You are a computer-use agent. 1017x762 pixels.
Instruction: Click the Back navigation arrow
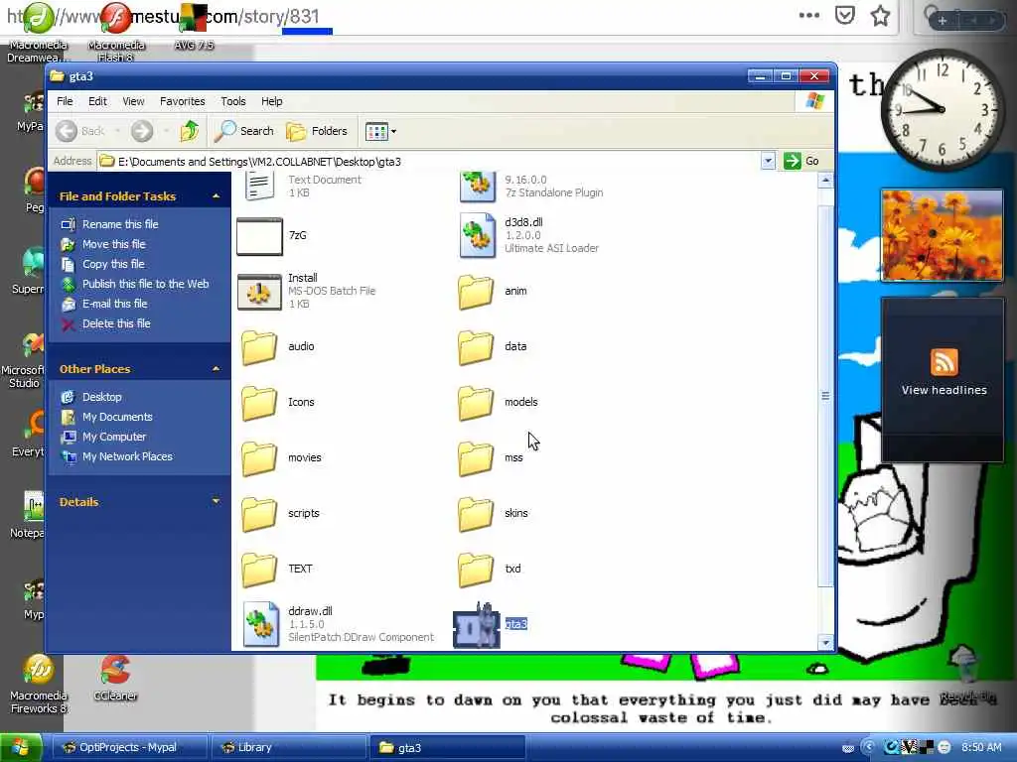67,131
